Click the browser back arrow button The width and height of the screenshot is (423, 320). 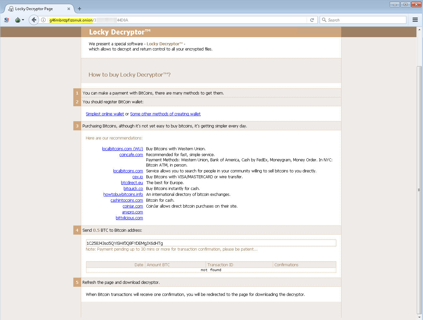(x=34, y=20)
